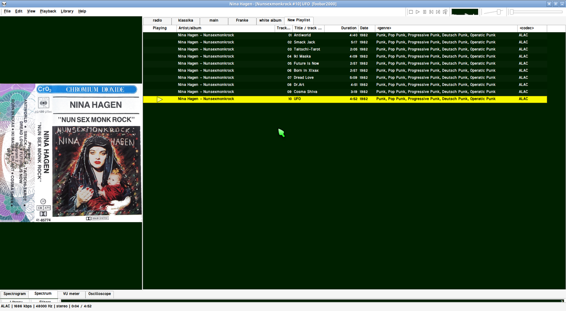Click the Play button in toolbar
Image resolution: width=566 pixels, height=311 pixels.
(418, 12)
